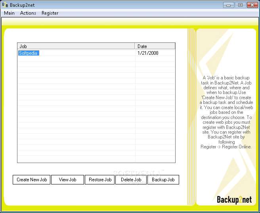Image resolution: width=260 pixels, height=213 pixels.
Task: Click the Backup Job button
Action: [163, 180]
